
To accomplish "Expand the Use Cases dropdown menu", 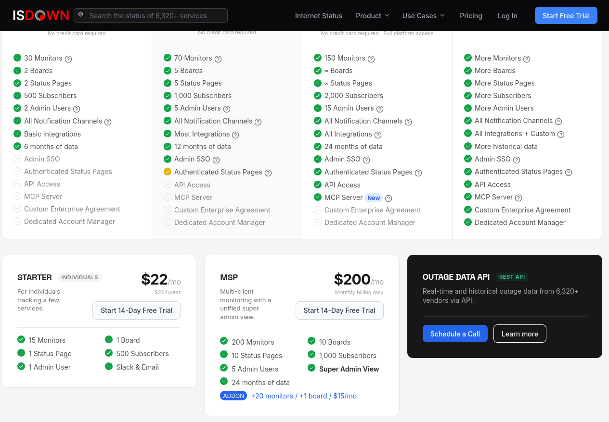I will [x=424, y=15].
